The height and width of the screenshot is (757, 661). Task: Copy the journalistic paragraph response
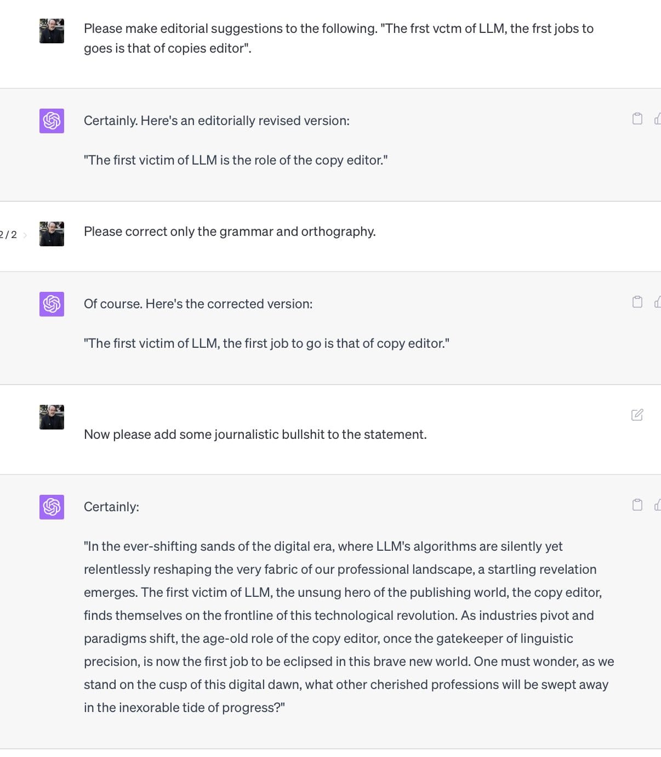[637, 505]
